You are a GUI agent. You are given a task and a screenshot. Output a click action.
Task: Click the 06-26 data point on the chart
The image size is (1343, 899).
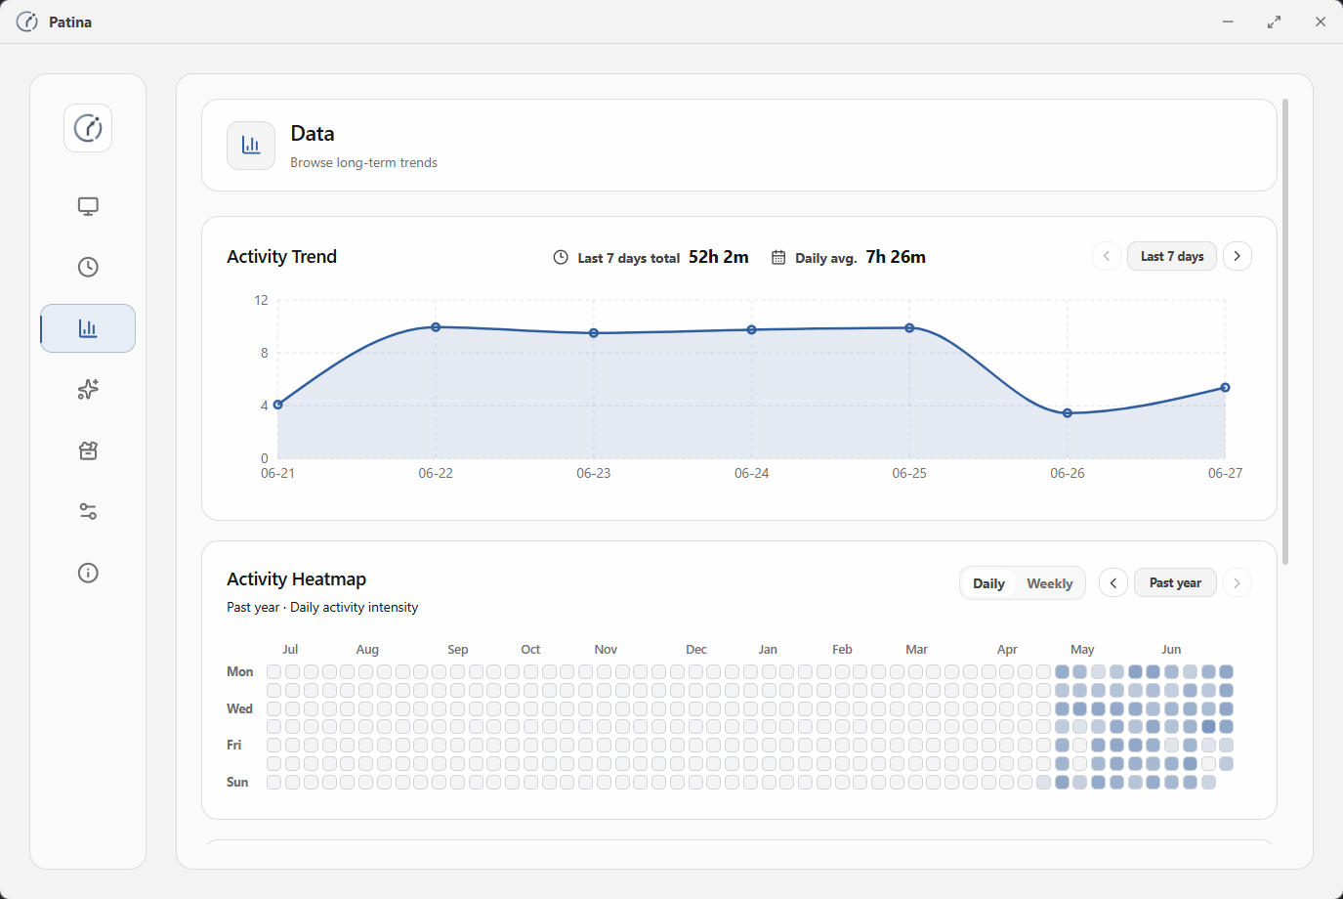click(1068, 413)
